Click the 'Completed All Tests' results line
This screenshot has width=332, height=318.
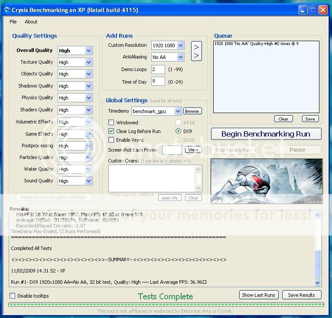pos(31,248)
